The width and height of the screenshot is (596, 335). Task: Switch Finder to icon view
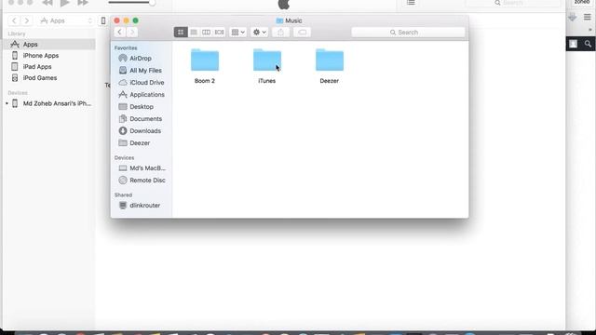[x=181, y=33]
